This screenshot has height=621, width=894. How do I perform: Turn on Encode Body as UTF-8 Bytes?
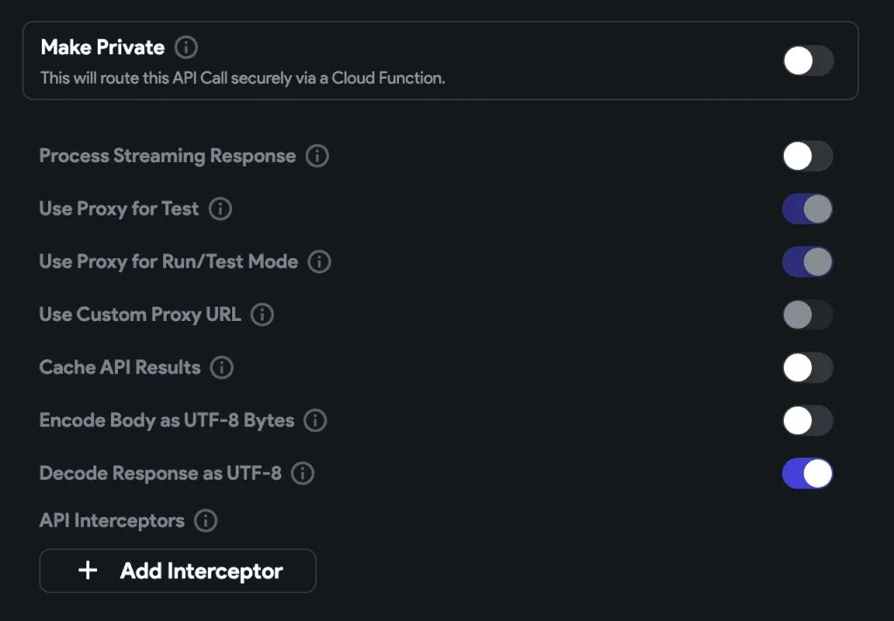coord(808,420)
